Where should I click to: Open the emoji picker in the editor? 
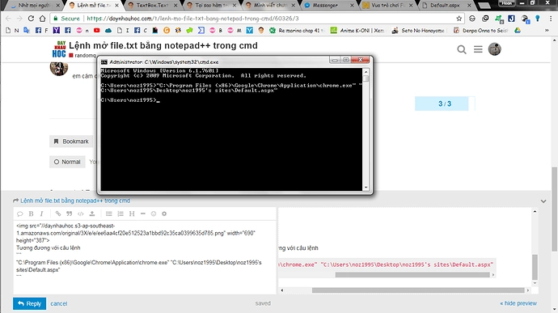154,214
